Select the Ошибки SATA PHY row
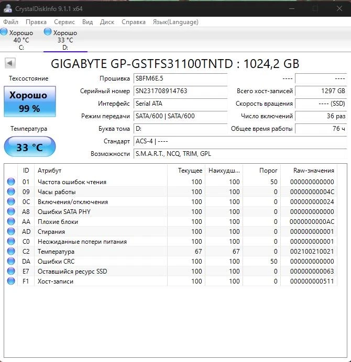Image resolution: width=351 pixels, height=362 pixels. point(171,211)
